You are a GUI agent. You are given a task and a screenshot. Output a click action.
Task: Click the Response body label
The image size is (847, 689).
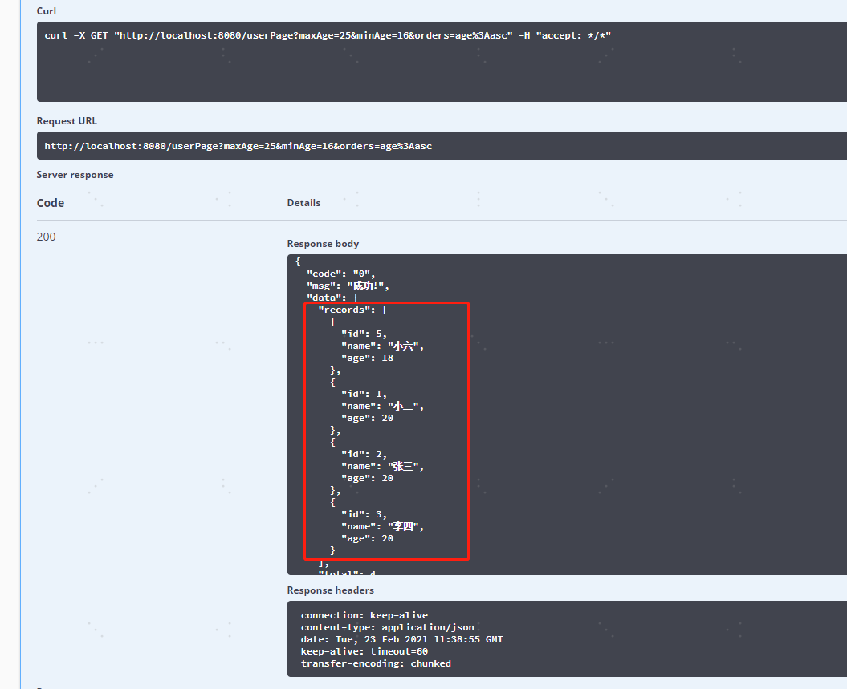[x=323, y=244]
